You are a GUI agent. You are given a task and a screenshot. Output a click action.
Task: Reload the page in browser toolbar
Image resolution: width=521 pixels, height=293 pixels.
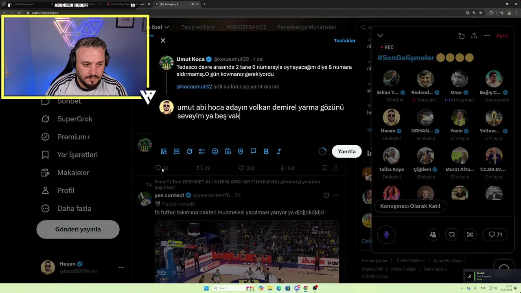[19, 13]
